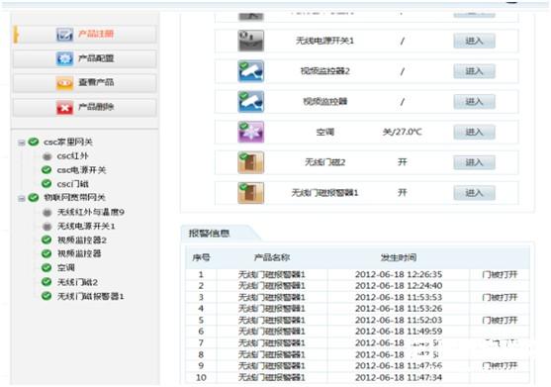Image resolution: width=551 pixels, height=387 pixels.
Task: Click the 查看产品 orange eye icon
Action: point(65,83)
